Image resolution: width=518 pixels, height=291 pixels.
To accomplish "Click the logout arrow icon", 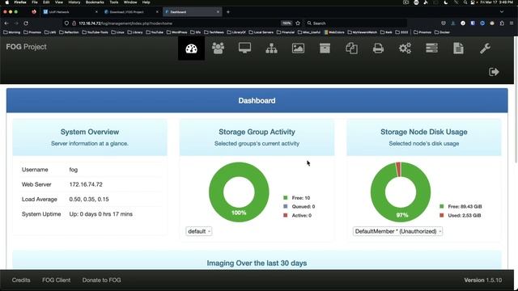I will 494,72.
